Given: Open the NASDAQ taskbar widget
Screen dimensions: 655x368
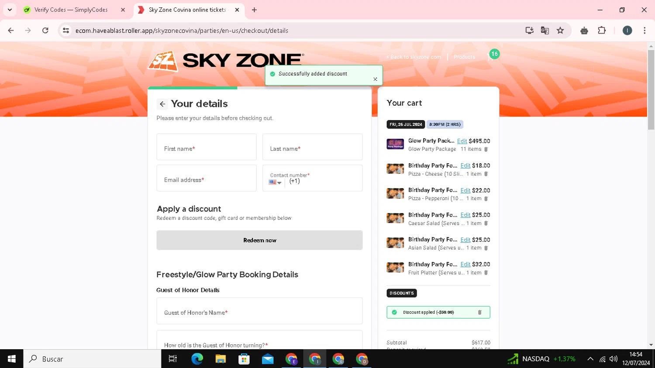Looking at the screenshot, I should click(541, 359).
